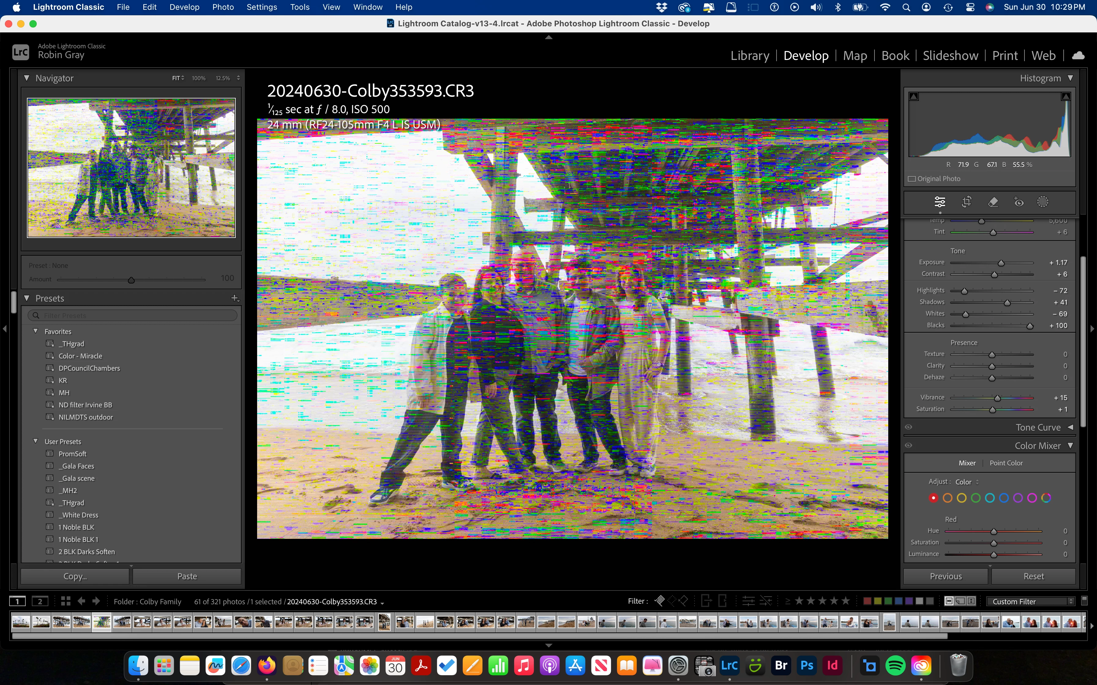Switch filmstrip to grid view icon
Image resolution: width=1097 pixels, height=685 pixels.
[66, 601]
